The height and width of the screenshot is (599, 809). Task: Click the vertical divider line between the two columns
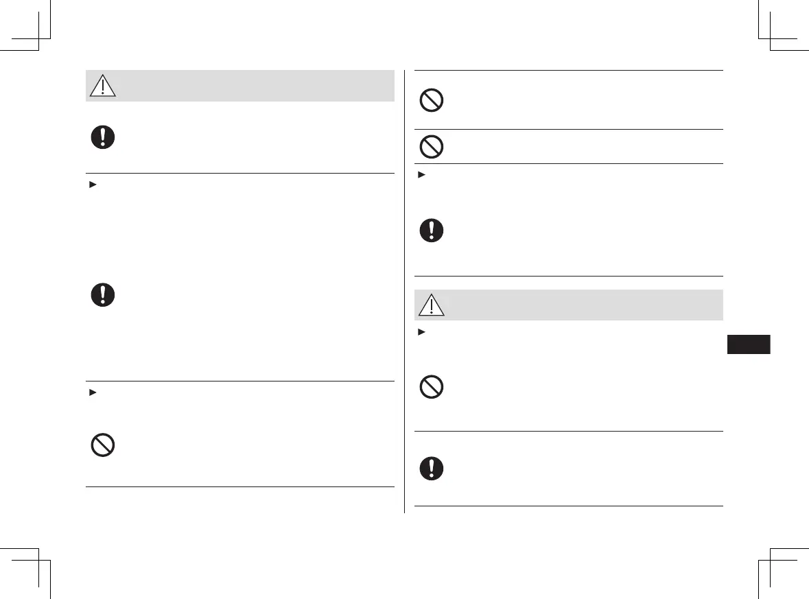tap(405, 288)
